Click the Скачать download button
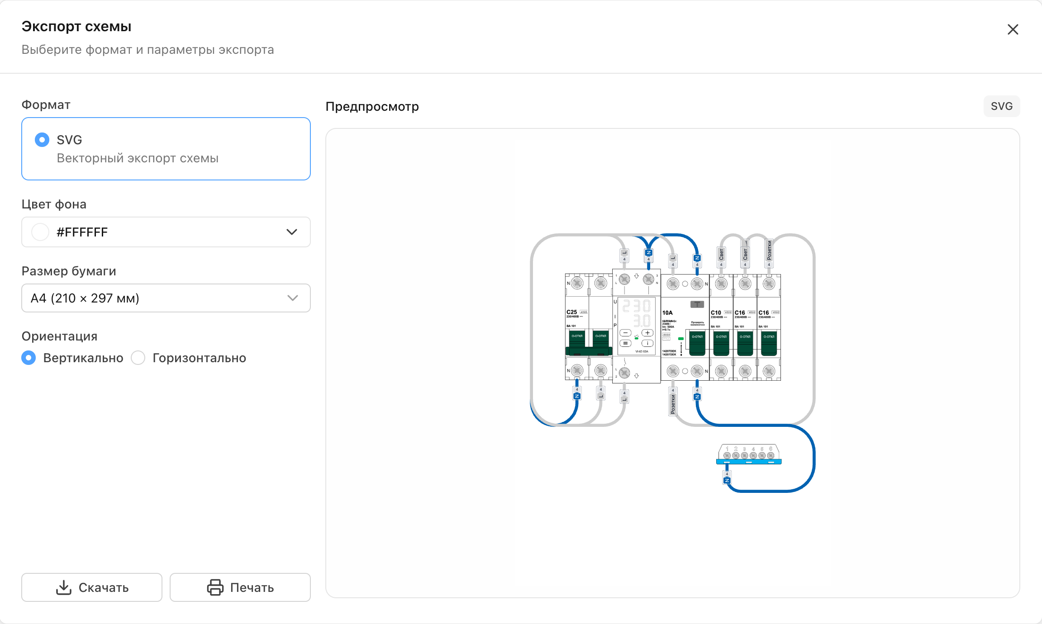This screenshot has width=1042, height=624. coord(92,587)
